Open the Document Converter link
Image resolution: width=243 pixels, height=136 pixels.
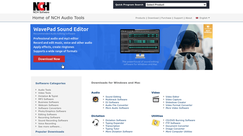coord(177,126)
